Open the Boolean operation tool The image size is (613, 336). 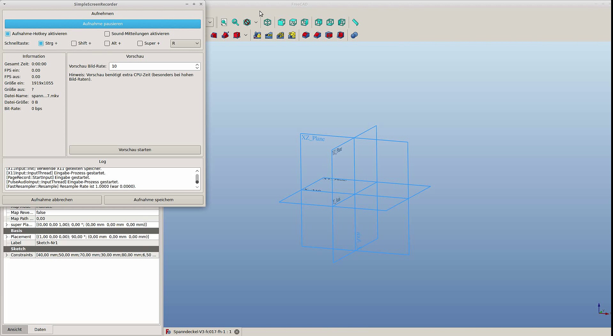click(354, 35)
